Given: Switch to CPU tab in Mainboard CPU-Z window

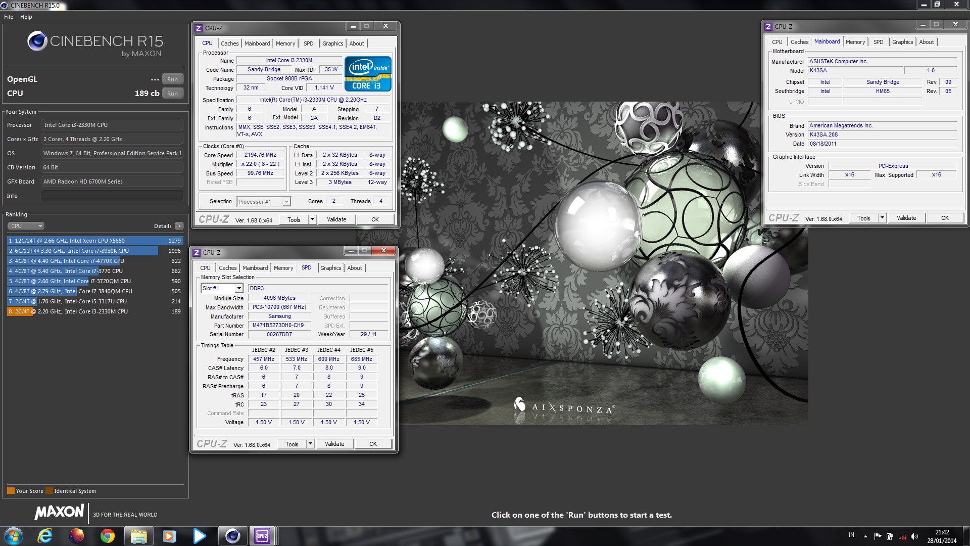Looking at the screenshot, I should coord(777,42).
